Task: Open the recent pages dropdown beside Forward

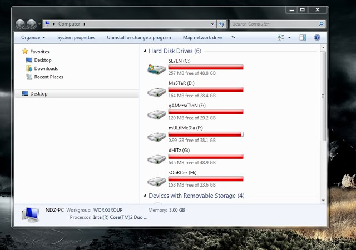Action: pos(39,24)
